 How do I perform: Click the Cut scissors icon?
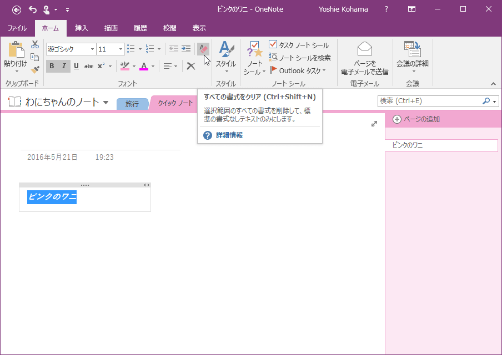35,44
